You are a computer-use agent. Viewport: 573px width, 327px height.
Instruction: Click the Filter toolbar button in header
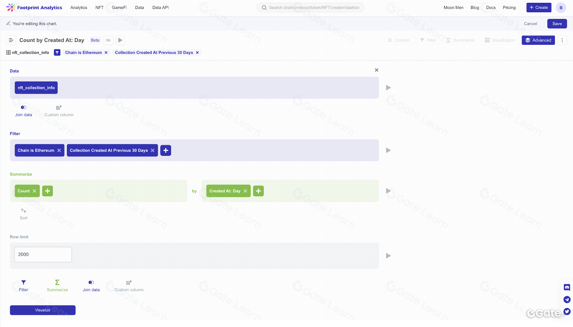[x=428, y=40]
